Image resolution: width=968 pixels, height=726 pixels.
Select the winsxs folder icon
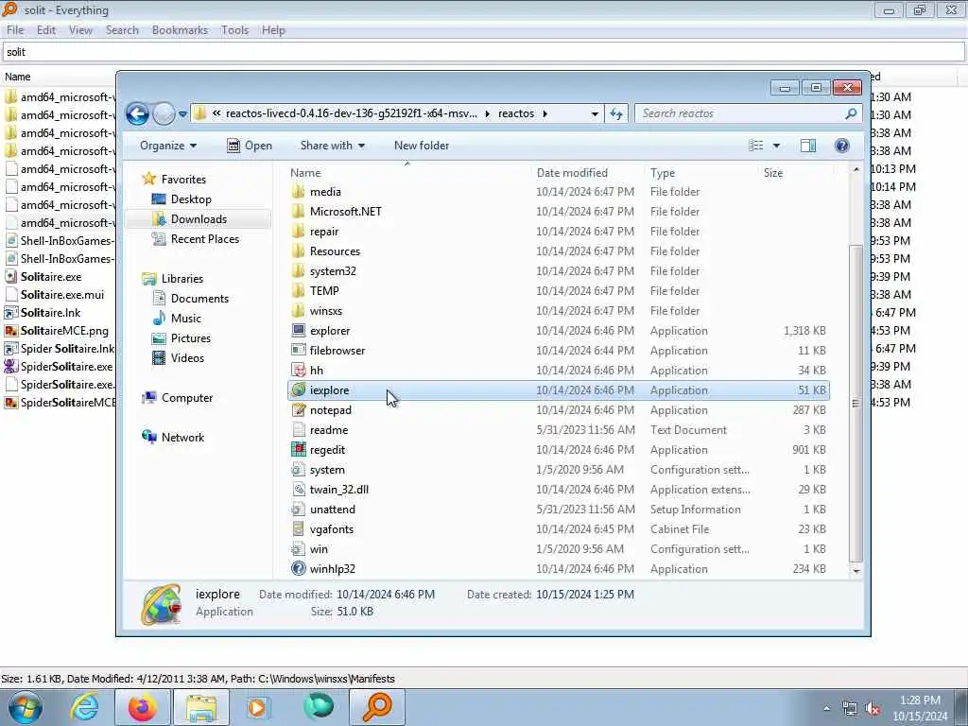tap(298, 310)
